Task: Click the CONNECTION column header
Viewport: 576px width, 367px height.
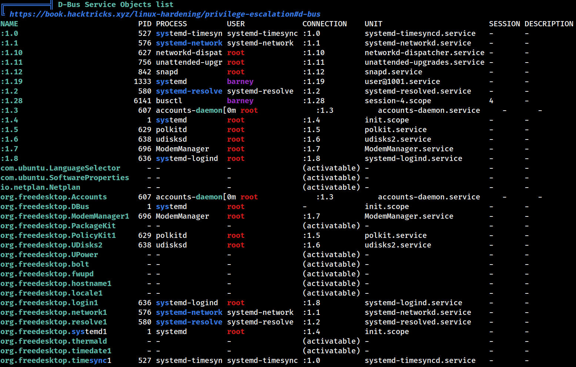Action: 325,24
